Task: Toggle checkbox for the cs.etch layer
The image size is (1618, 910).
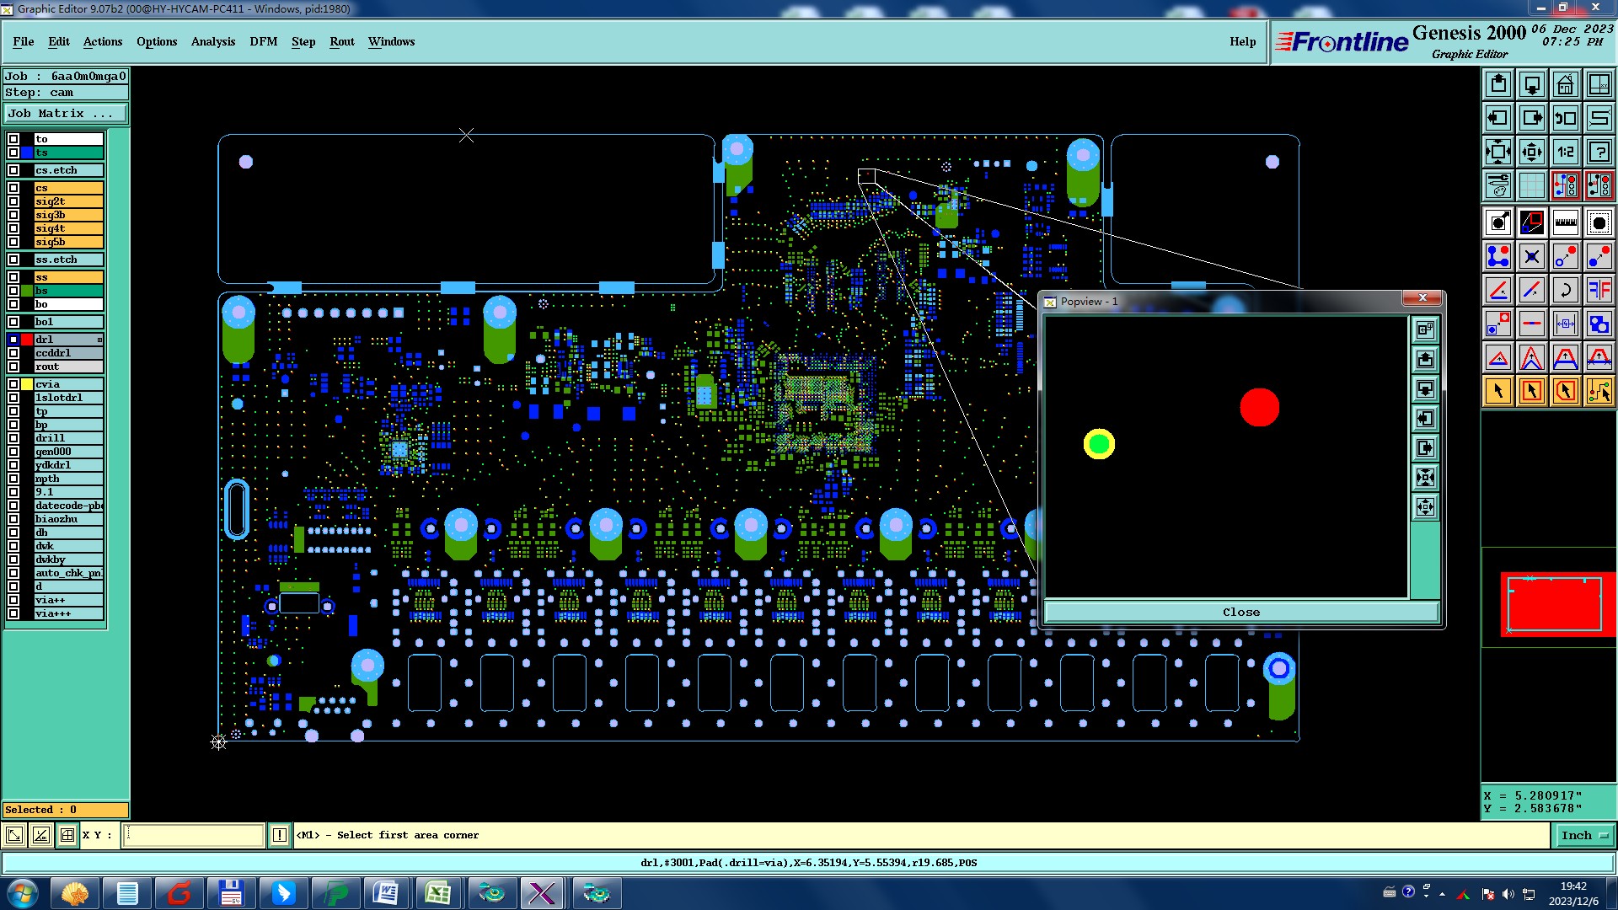Action: coord(13,170)
